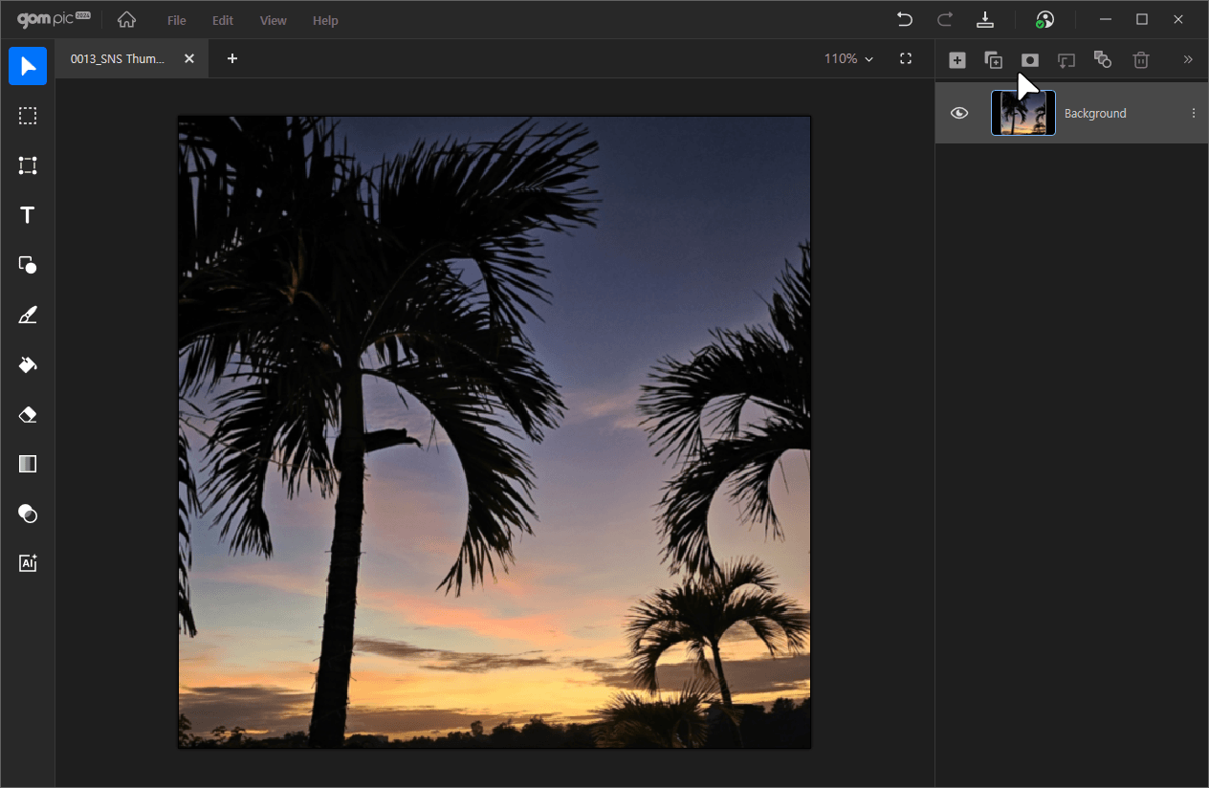
Task: Collapse the layers panel
Action: pyautogui.click(x=1188, y=59)
